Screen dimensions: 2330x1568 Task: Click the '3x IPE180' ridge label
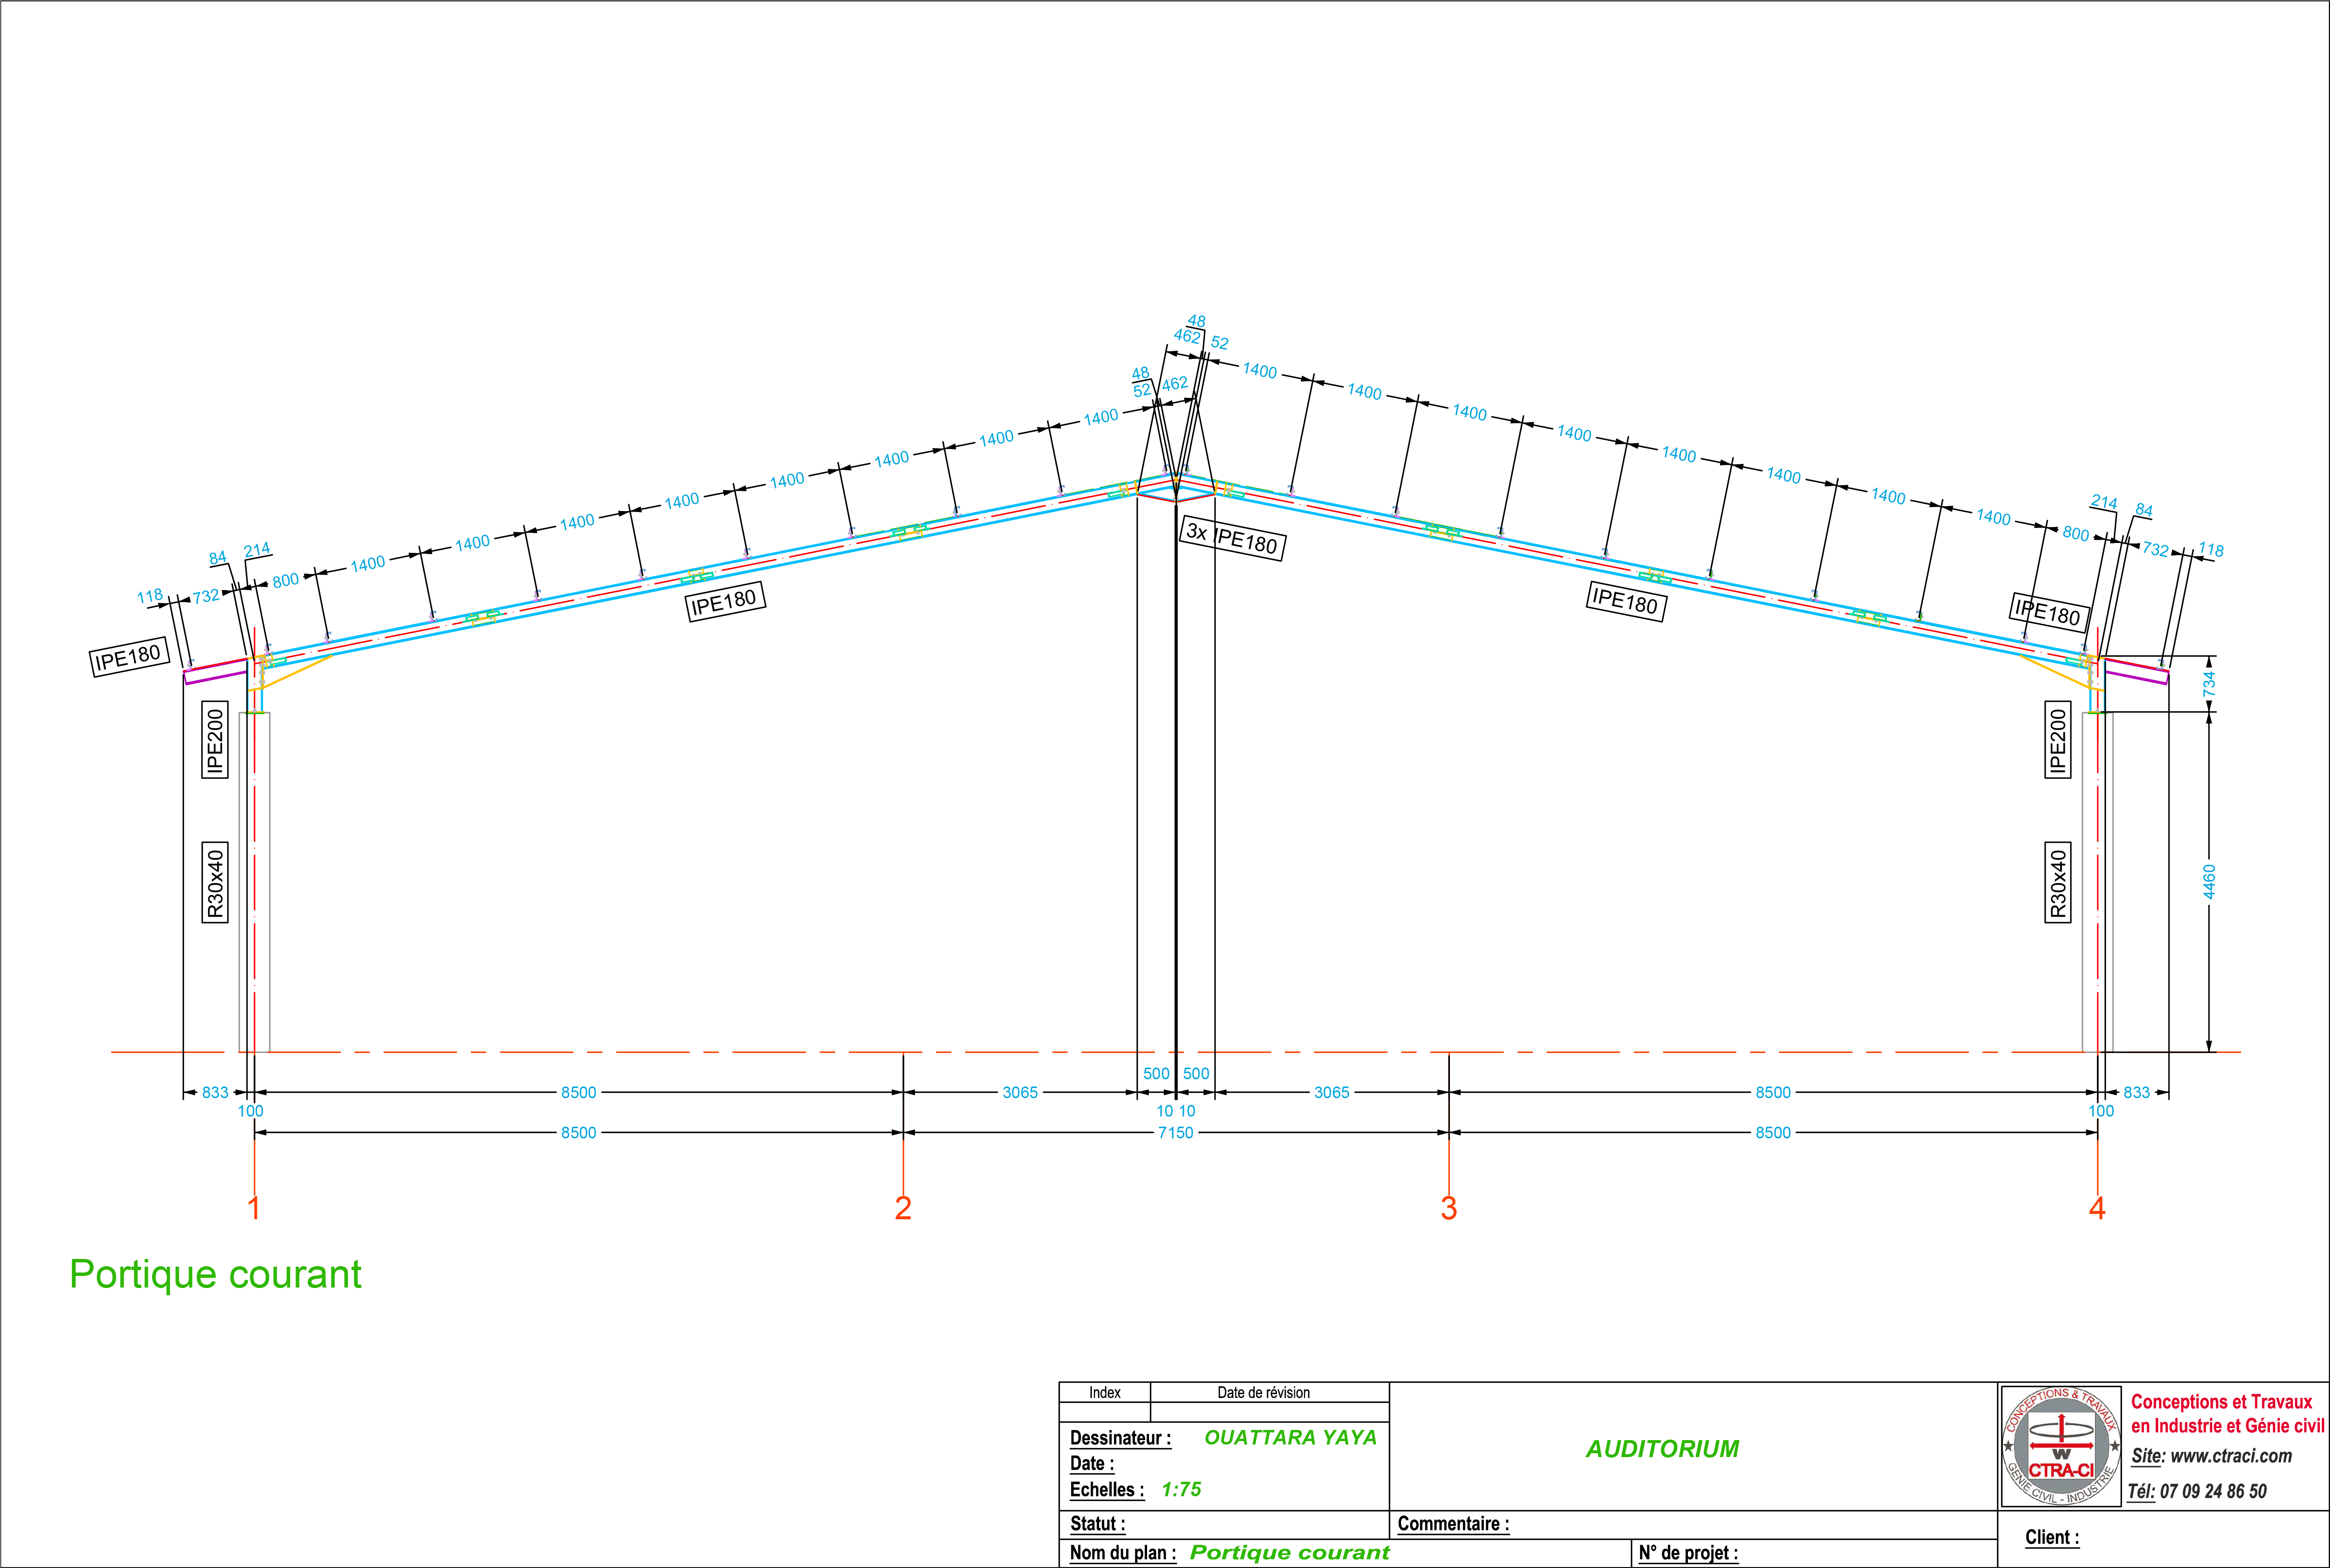click(x=1232, y=538)
